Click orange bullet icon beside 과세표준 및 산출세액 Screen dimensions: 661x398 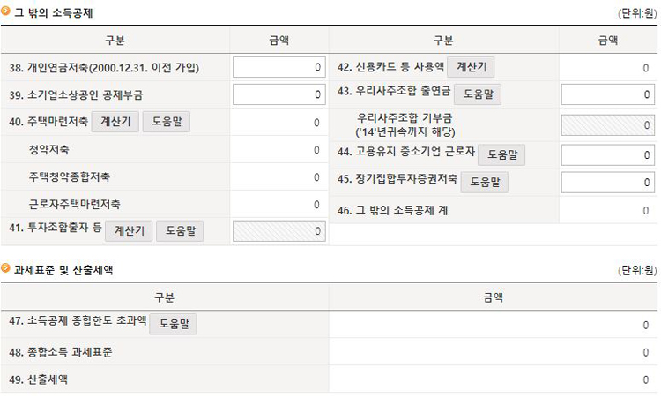tap(6, 268)
